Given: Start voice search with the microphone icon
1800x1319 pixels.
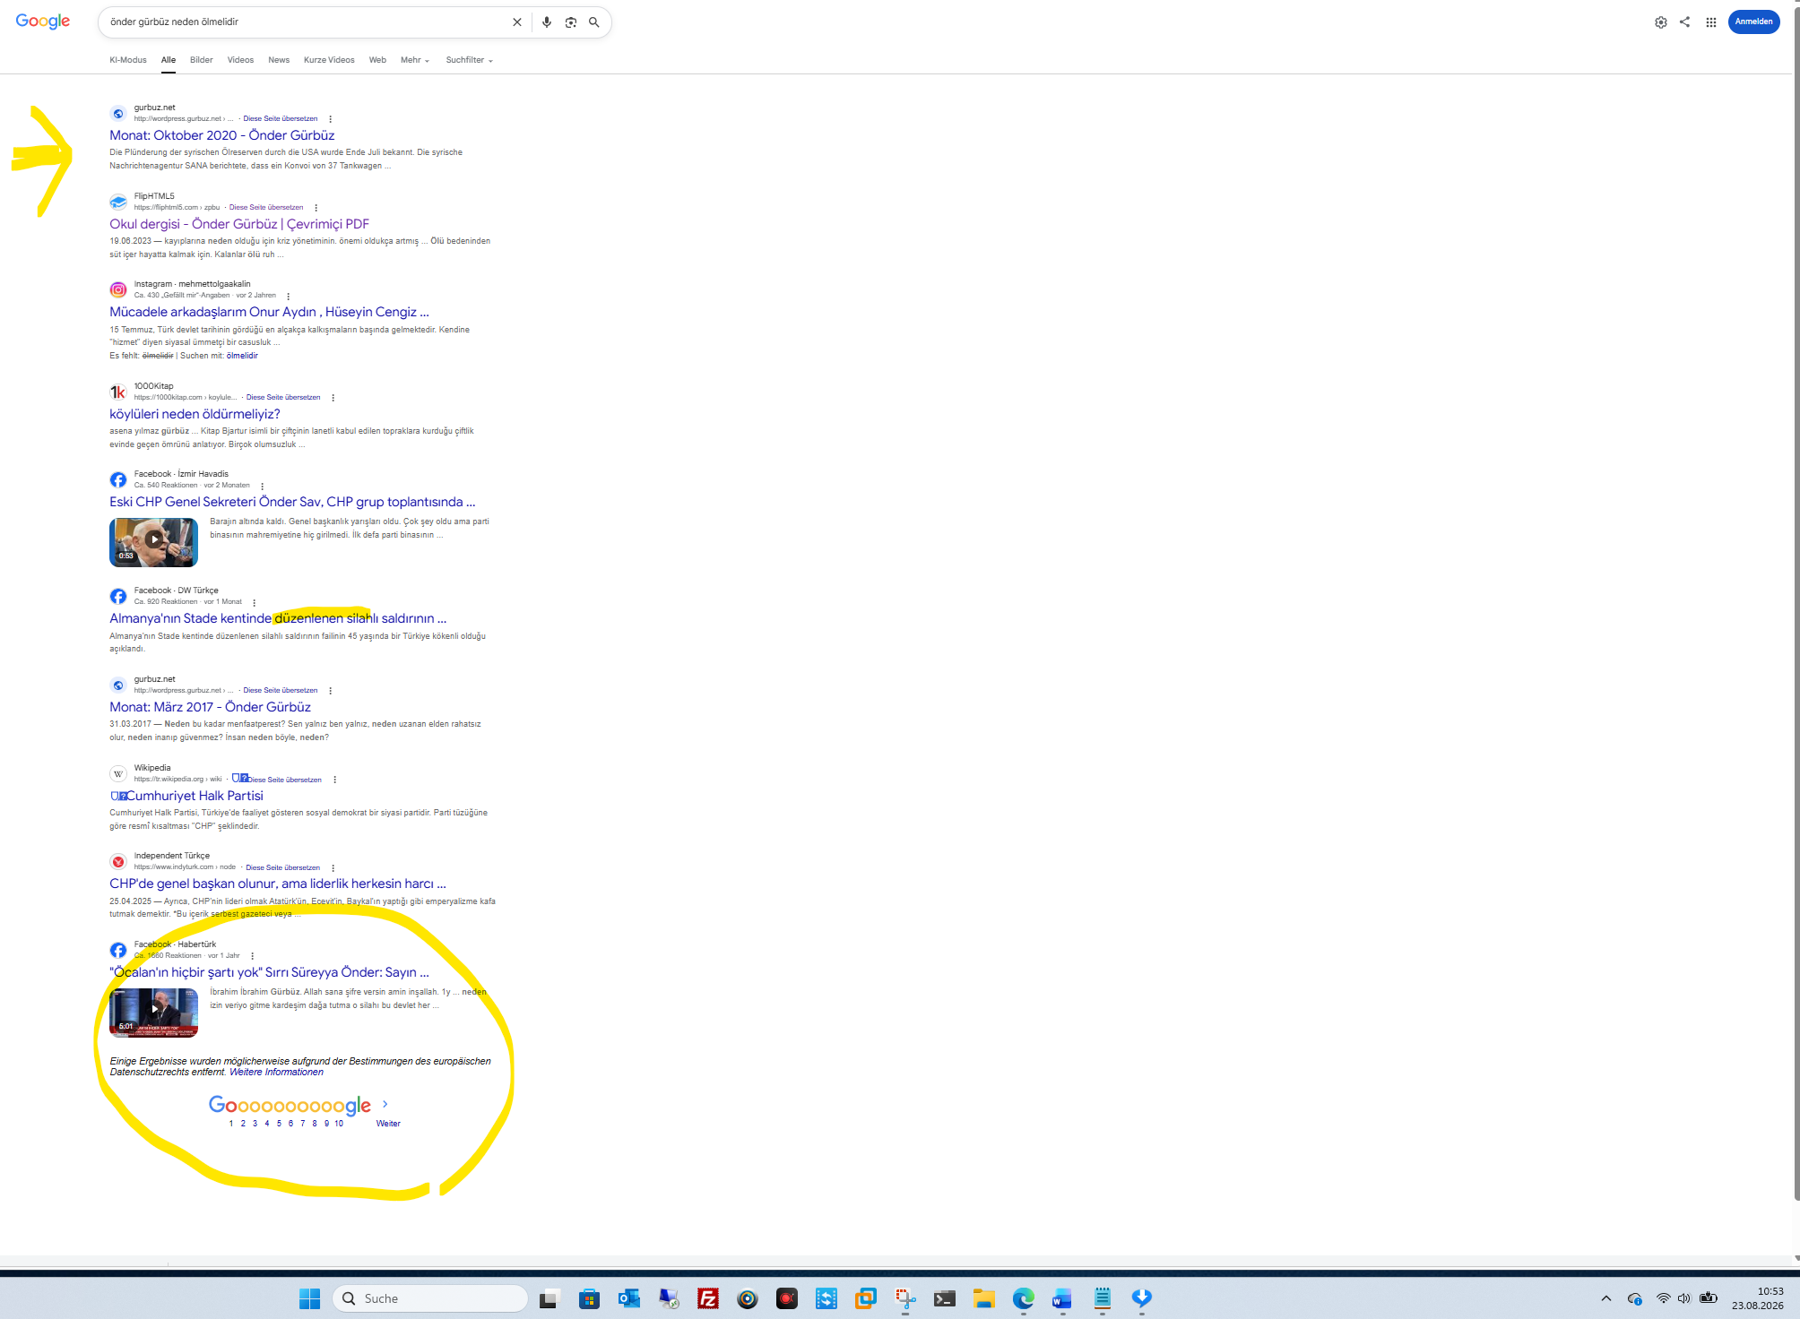Looking at the screenshot, I should point(547,22).
